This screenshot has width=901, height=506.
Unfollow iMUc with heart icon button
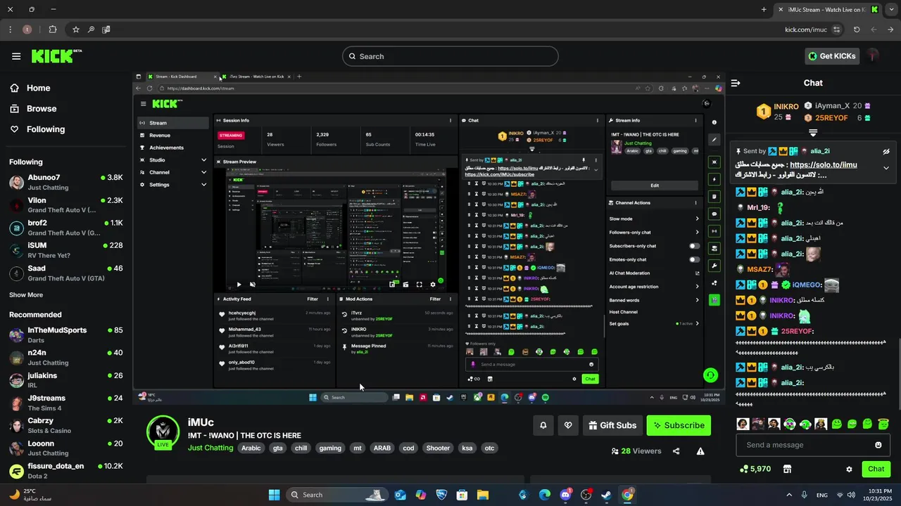pyautogui.click(x=568, y=425)
